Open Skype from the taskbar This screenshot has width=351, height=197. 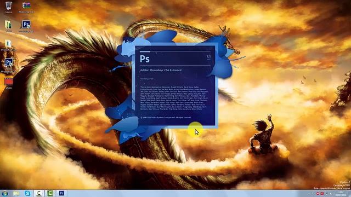pyautogui.click(x=27, y=193)
